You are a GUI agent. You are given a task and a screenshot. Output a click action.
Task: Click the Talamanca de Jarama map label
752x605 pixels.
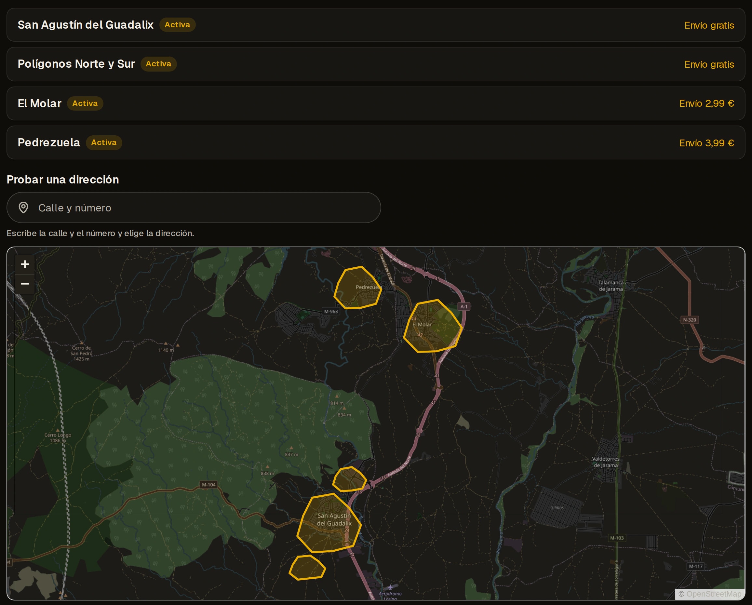[611, 286]
